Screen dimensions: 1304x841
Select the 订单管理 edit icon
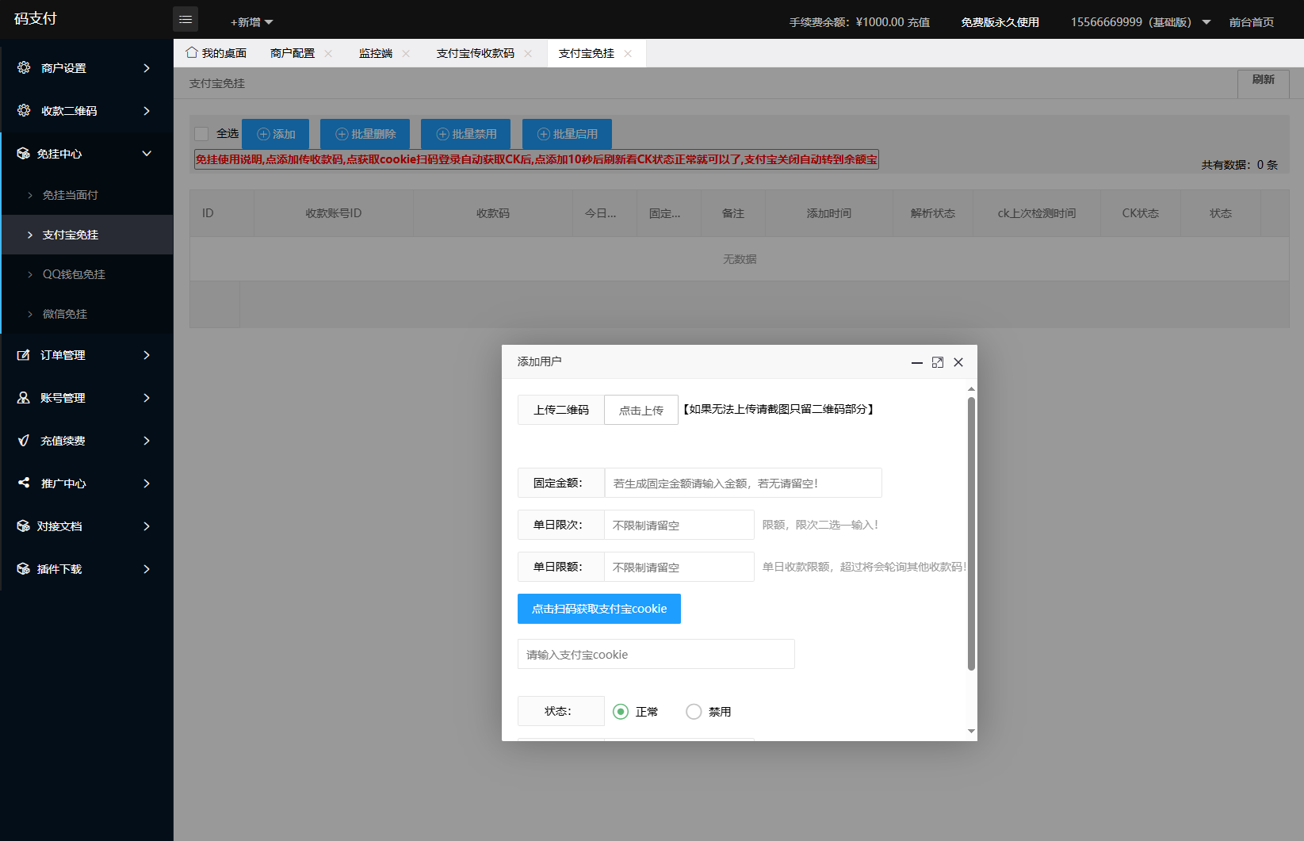pyautogui.click(x=24, y=355)
